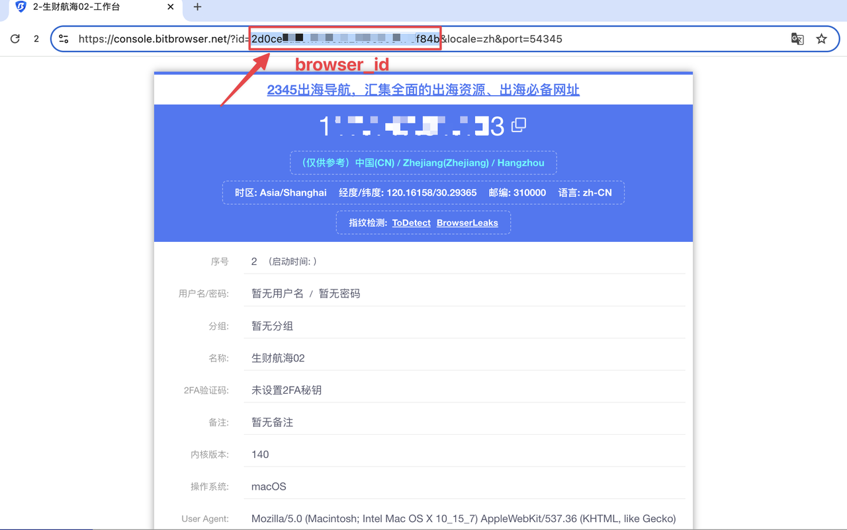Viewport: 847px width, 530px height.
Task: Click the 指纹检测 label text
Action: [368, 223]
